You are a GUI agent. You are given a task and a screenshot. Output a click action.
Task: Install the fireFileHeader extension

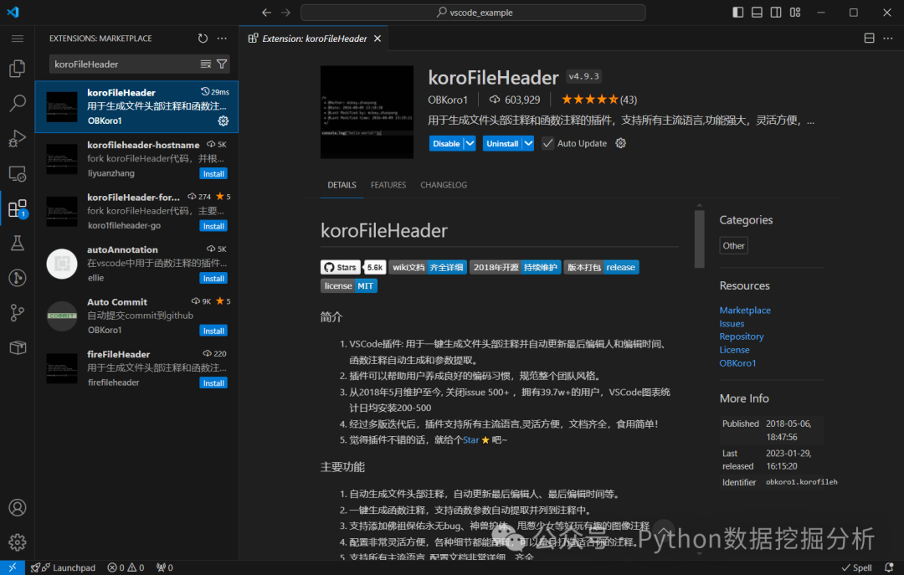point(213,383)
